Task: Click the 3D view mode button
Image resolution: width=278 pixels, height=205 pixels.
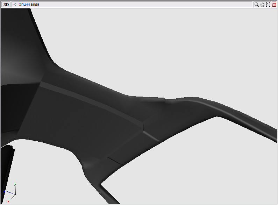Action: pyautogui.click(x=6, y=5)
